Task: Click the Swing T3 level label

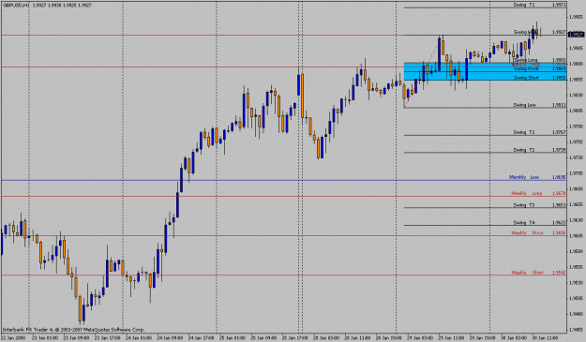Action: [524, 205]
